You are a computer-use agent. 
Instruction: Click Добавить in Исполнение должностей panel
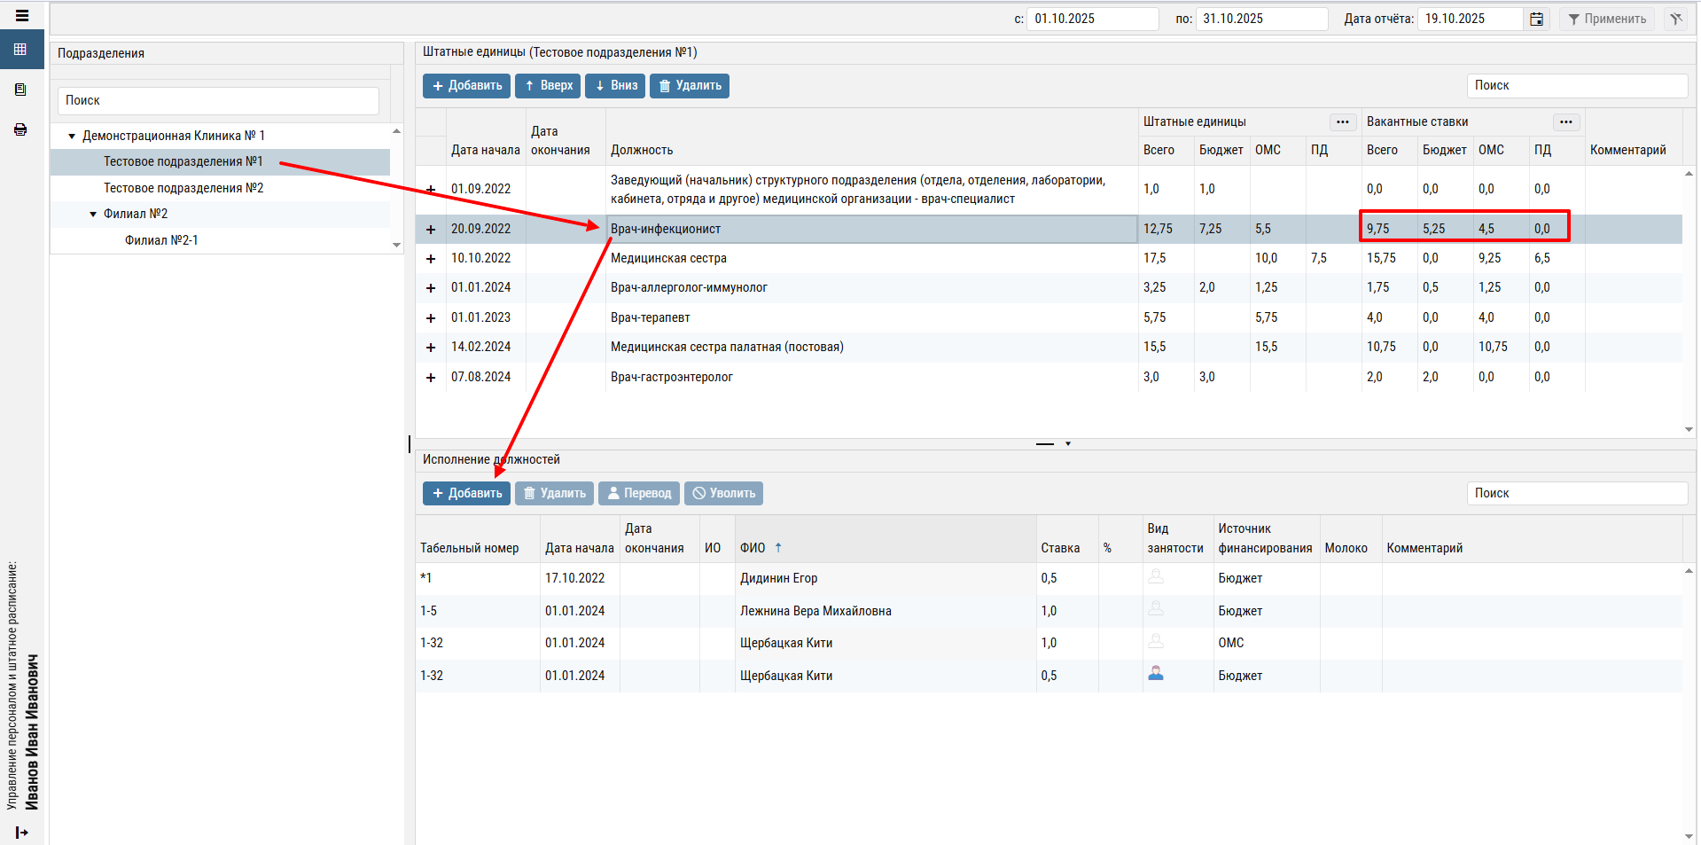point(466,493)
